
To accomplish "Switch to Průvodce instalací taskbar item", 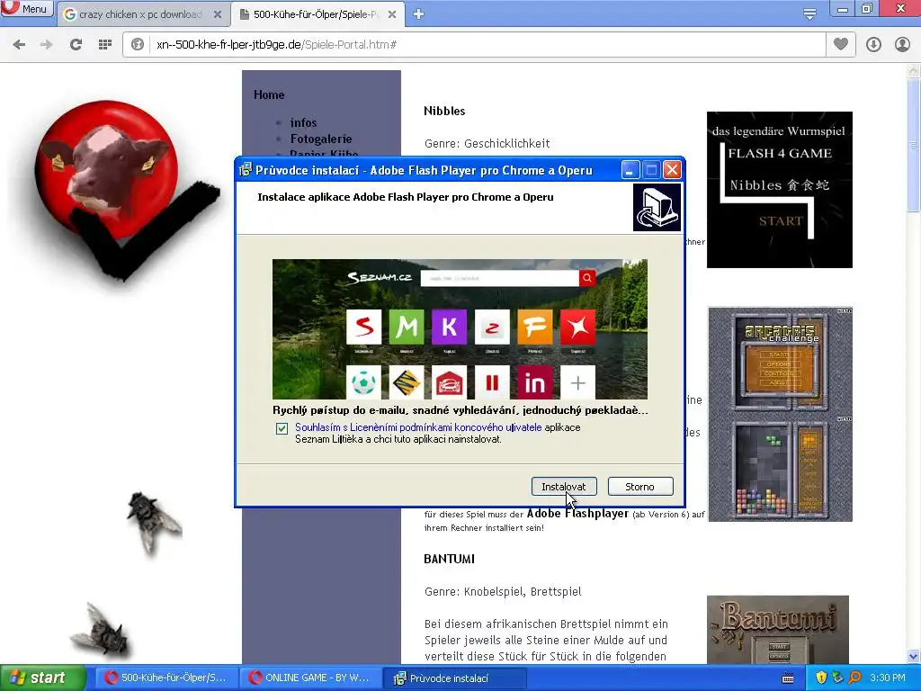I will pyautogui.click(x=455, y=678).
